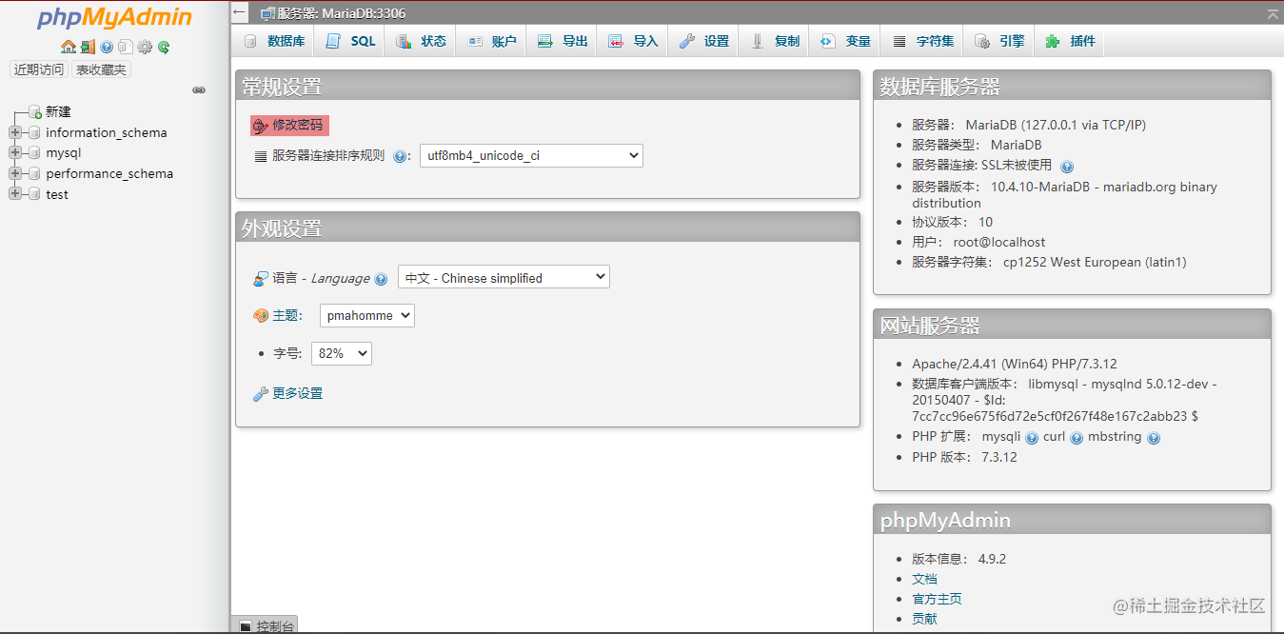Click the wrench icon beside 更多设置
The image size is (1284, 634).
point(261,394)
